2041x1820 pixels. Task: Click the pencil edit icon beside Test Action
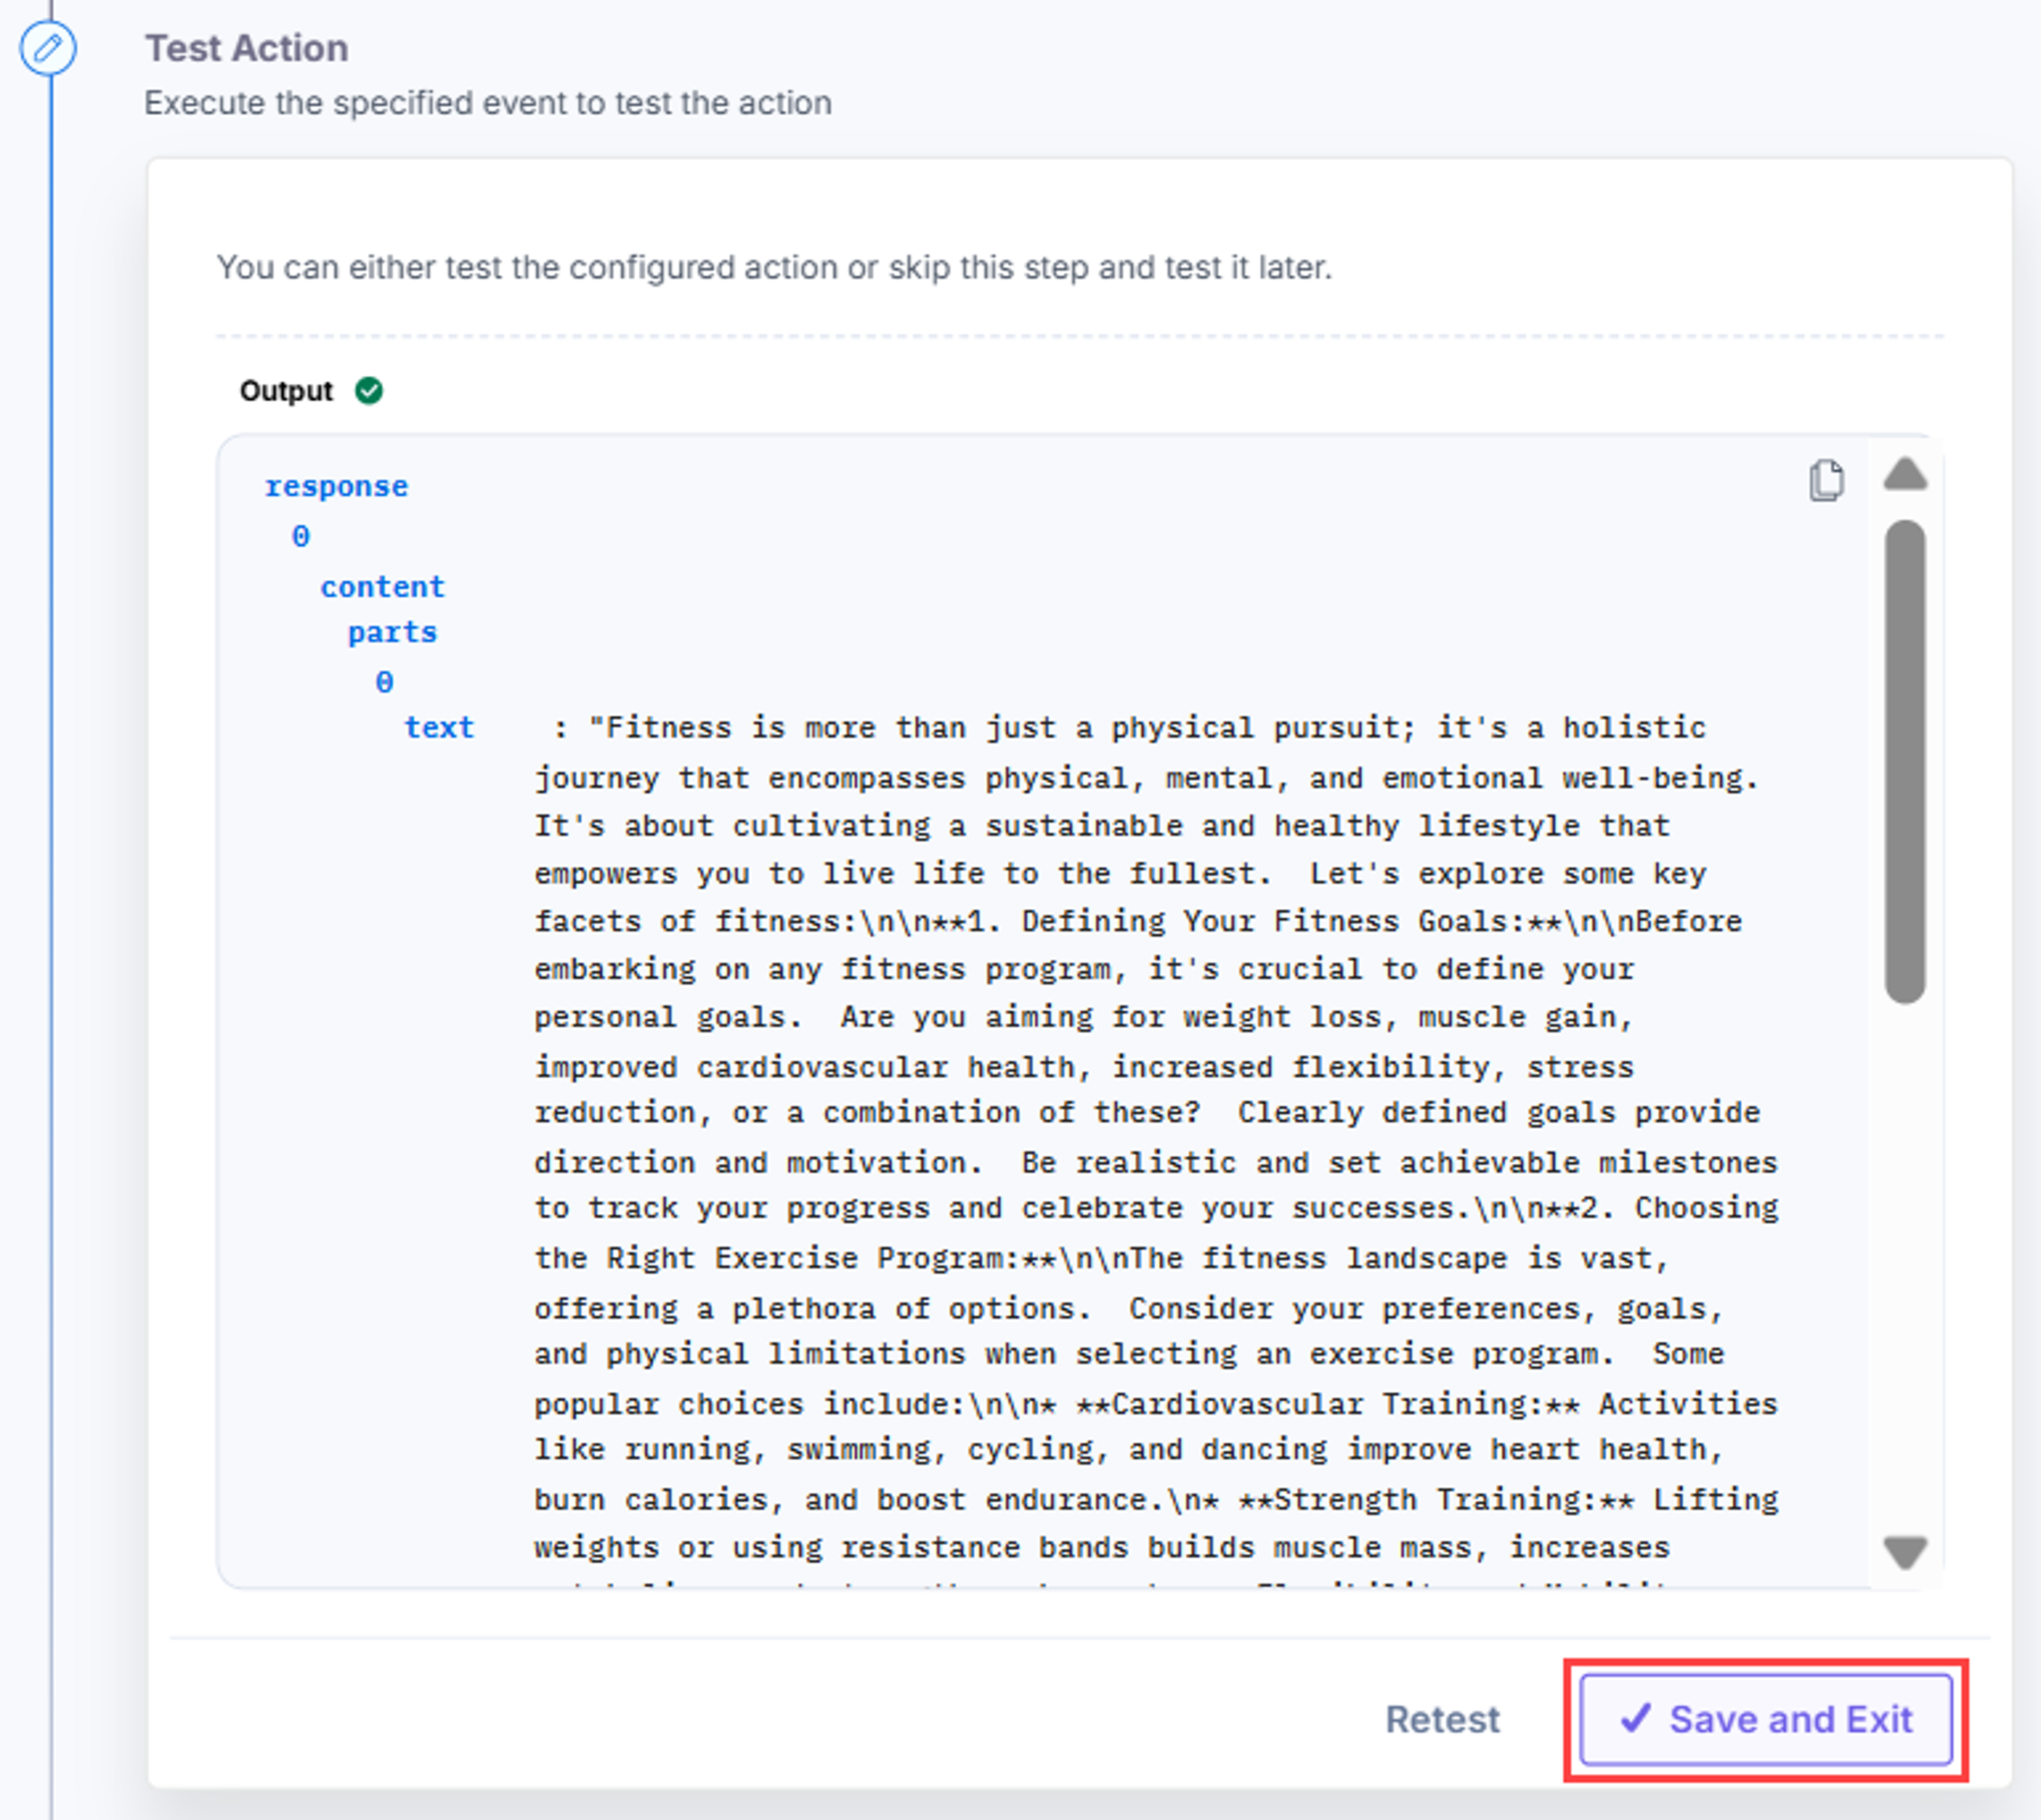(x=48, y=48)
